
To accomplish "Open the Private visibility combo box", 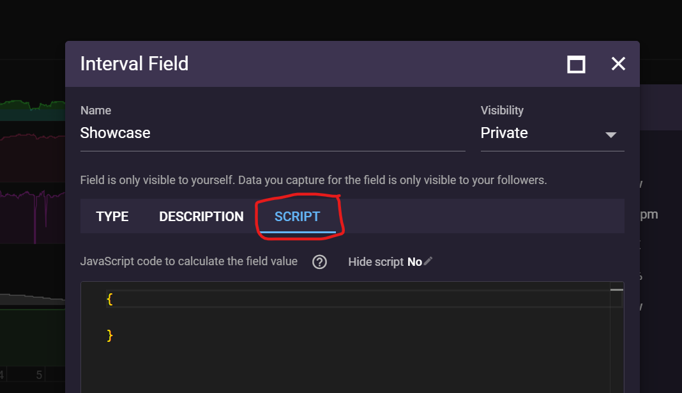I will [552, 133].
